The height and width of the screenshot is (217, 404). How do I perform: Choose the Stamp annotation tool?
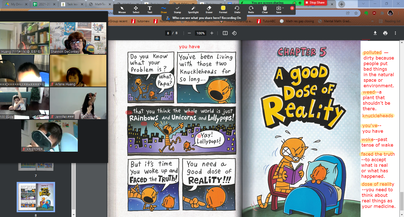pyautogui.click(x=178, y=10)
